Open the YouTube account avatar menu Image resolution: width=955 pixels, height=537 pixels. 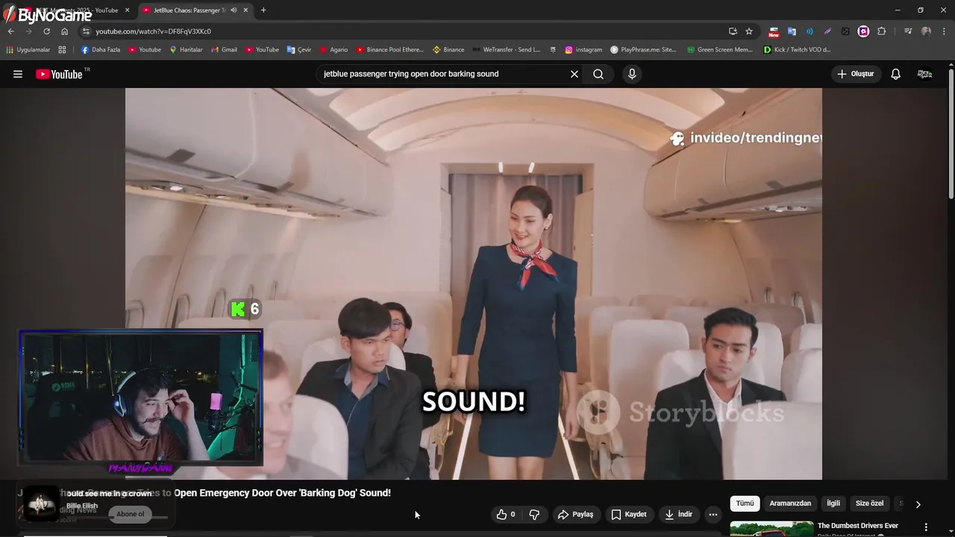click(x=924, y=74)
